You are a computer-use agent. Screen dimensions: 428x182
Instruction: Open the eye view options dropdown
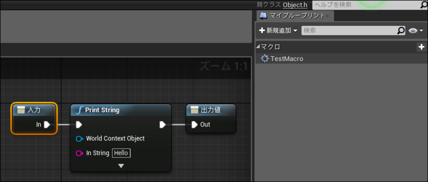416,31
